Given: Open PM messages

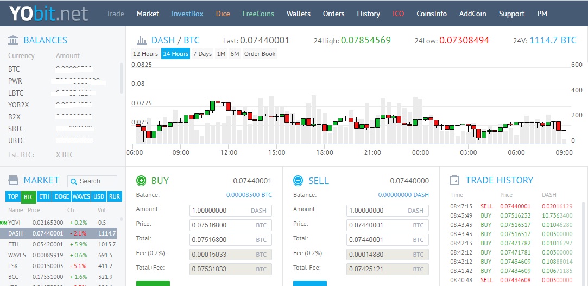Looking at the screenshot, I should click(x=542, y=14).
